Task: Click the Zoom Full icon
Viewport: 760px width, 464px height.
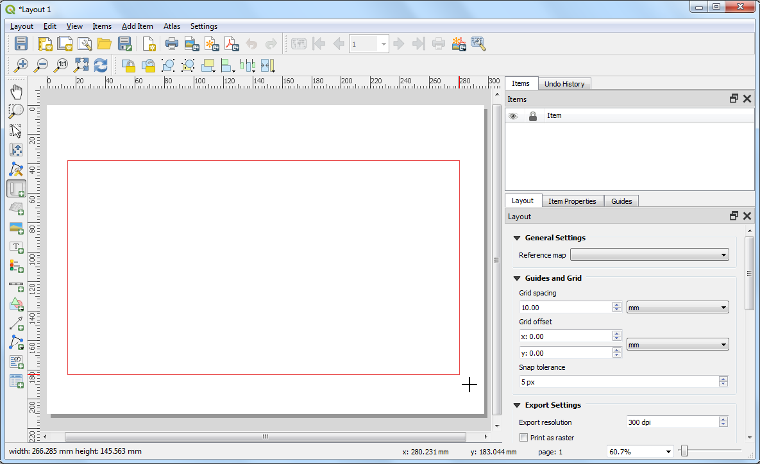Action: (x=81, y=65)
